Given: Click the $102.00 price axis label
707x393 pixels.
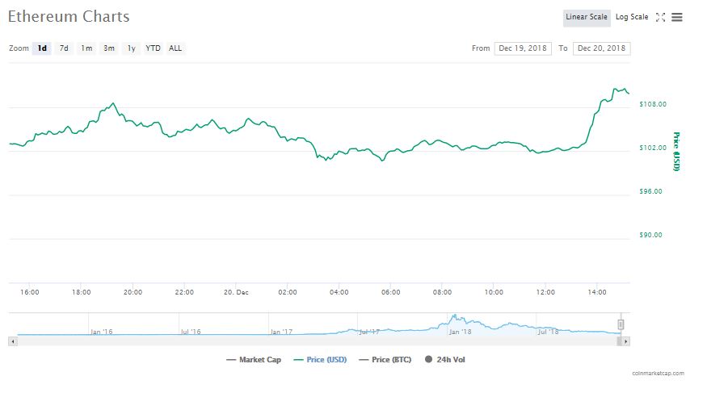Looking at the screenshot, I should (x=652, y=148).
